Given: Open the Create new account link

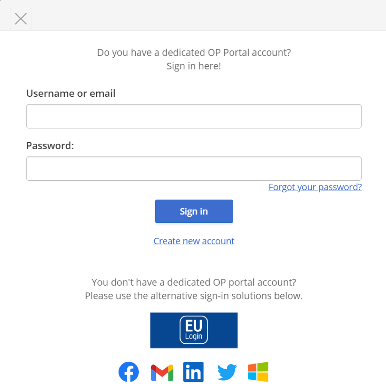Looking at the screenshot, I should 194,241.
